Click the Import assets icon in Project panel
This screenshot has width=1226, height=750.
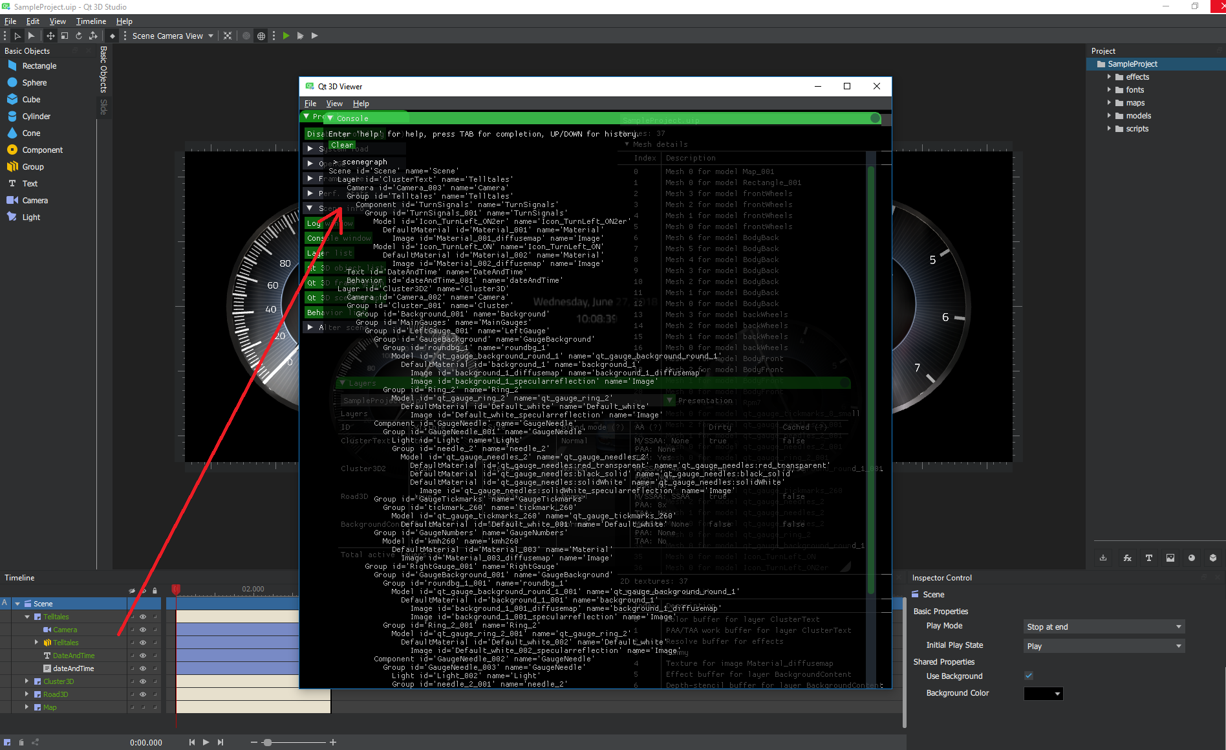coord(1103,558)
